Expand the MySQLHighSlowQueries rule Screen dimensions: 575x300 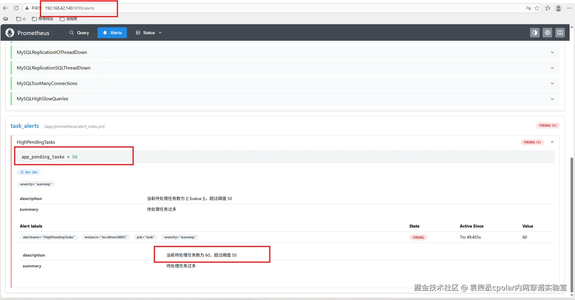point(552,99)
